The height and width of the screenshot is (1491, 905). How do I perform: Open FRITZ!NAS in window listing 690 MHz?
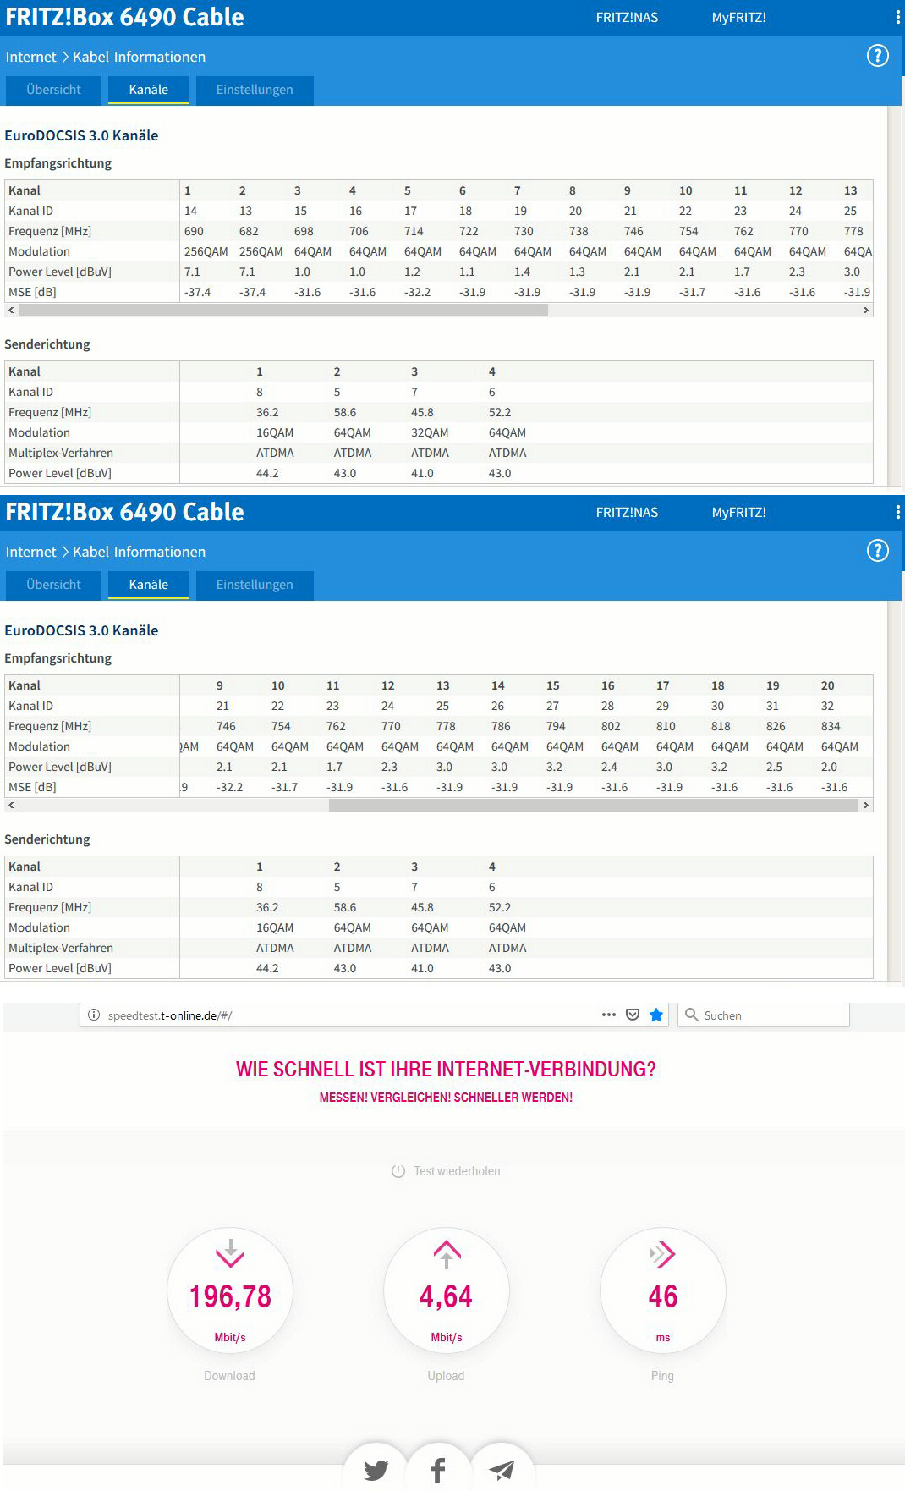(627, 18)
